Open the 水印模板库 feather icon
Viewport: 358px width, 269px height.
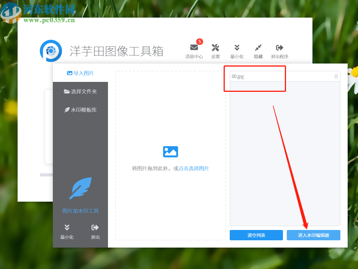(67, 109)
